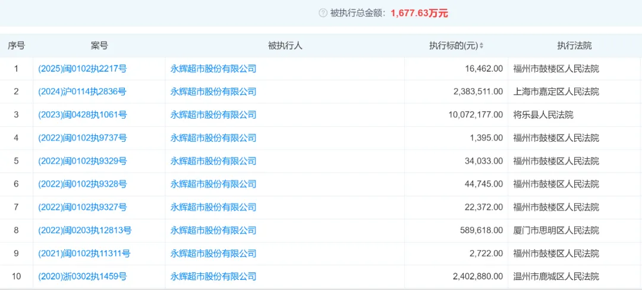Open case (2023)闽0428执1061号

[x=82, y=115]
